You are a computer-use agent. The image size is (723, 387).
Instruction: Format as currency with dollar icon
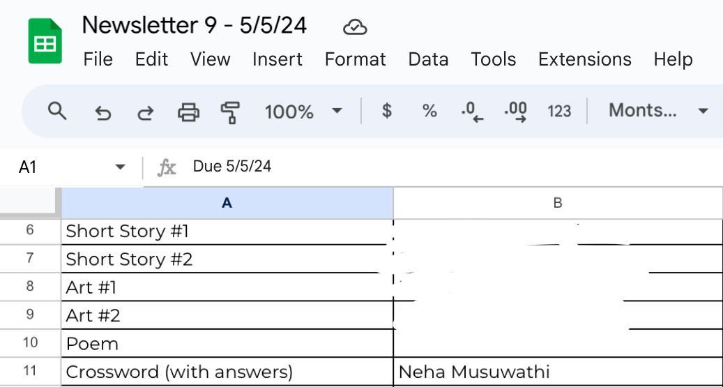coord(387,111)
